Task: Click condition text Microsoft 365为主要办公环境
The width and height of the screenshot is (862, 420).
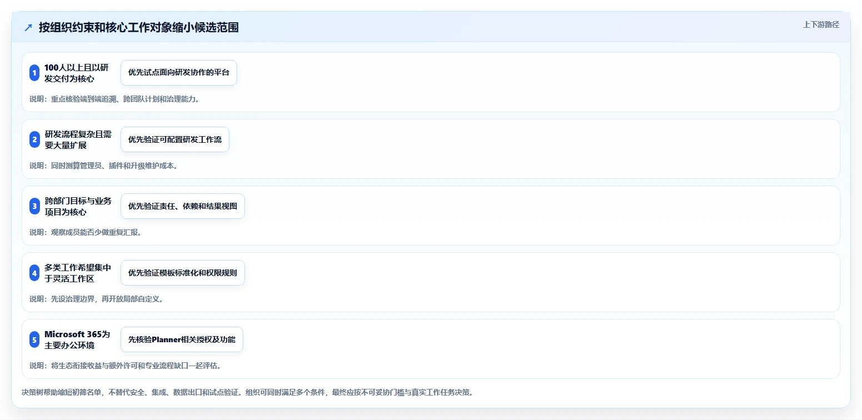Action: [x=77, y=339]
